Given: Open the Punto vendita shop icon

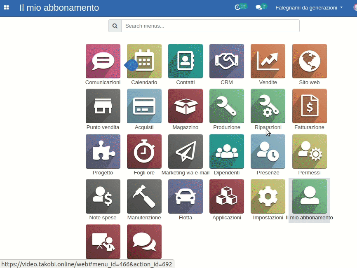Looking at the screenshot, I should (x=103, y=106).
